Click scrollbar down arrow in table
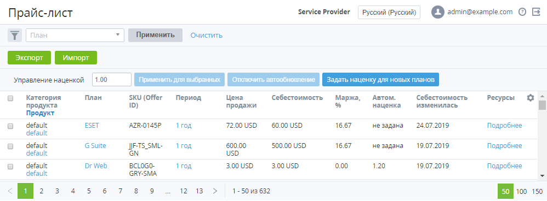 point(542,176)
